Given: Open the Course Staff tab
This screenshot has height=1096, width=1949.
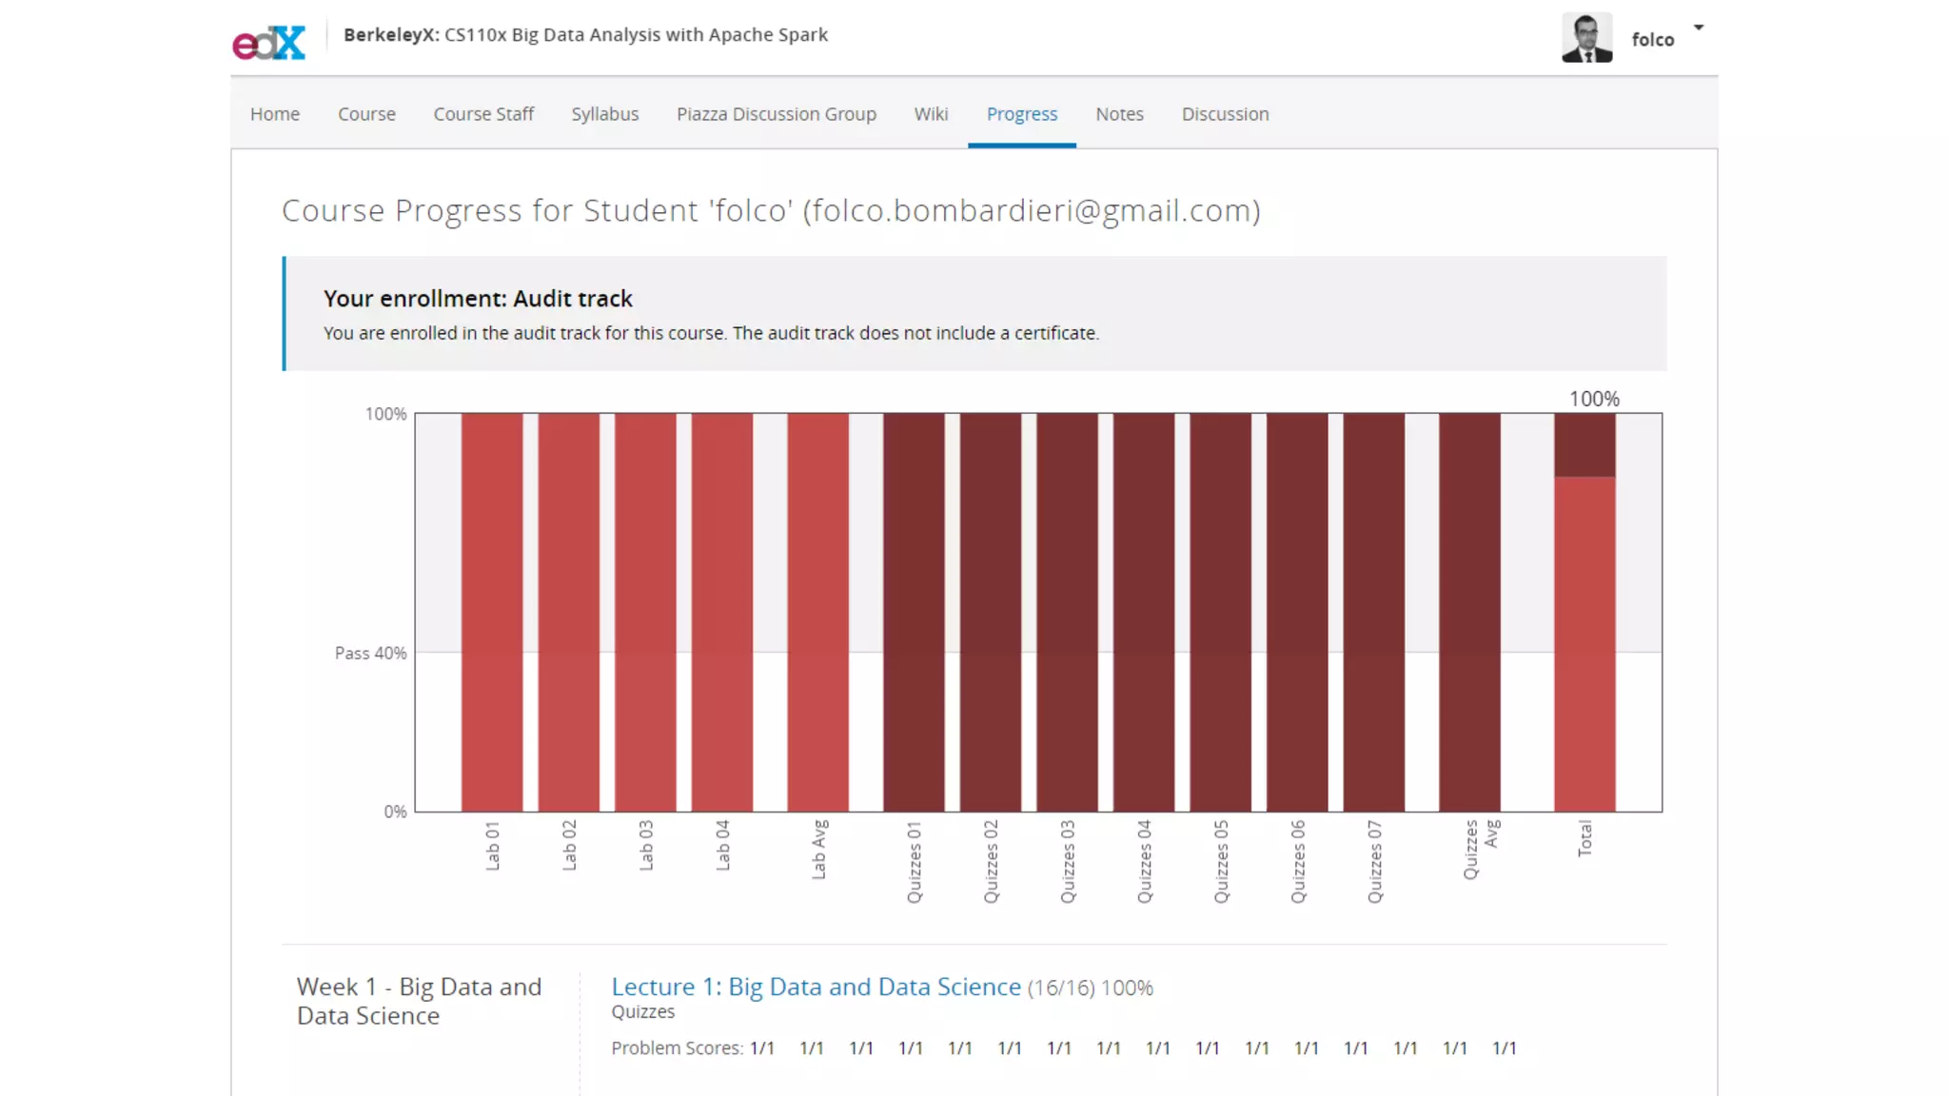Looking at the screenshot, I should pyautogui.click(x=483, y=113).
